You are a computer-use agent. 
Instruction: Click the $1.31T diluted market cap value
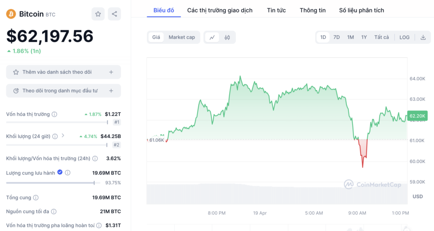(113, 225)
